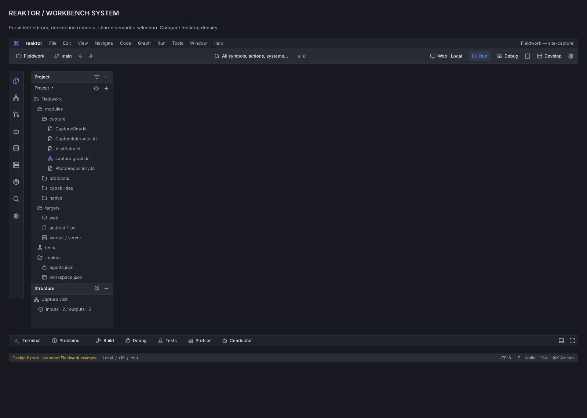Open the packages cube sidebar icon
587x418 pixels.
pyautogui.click(x=16, y=182)
